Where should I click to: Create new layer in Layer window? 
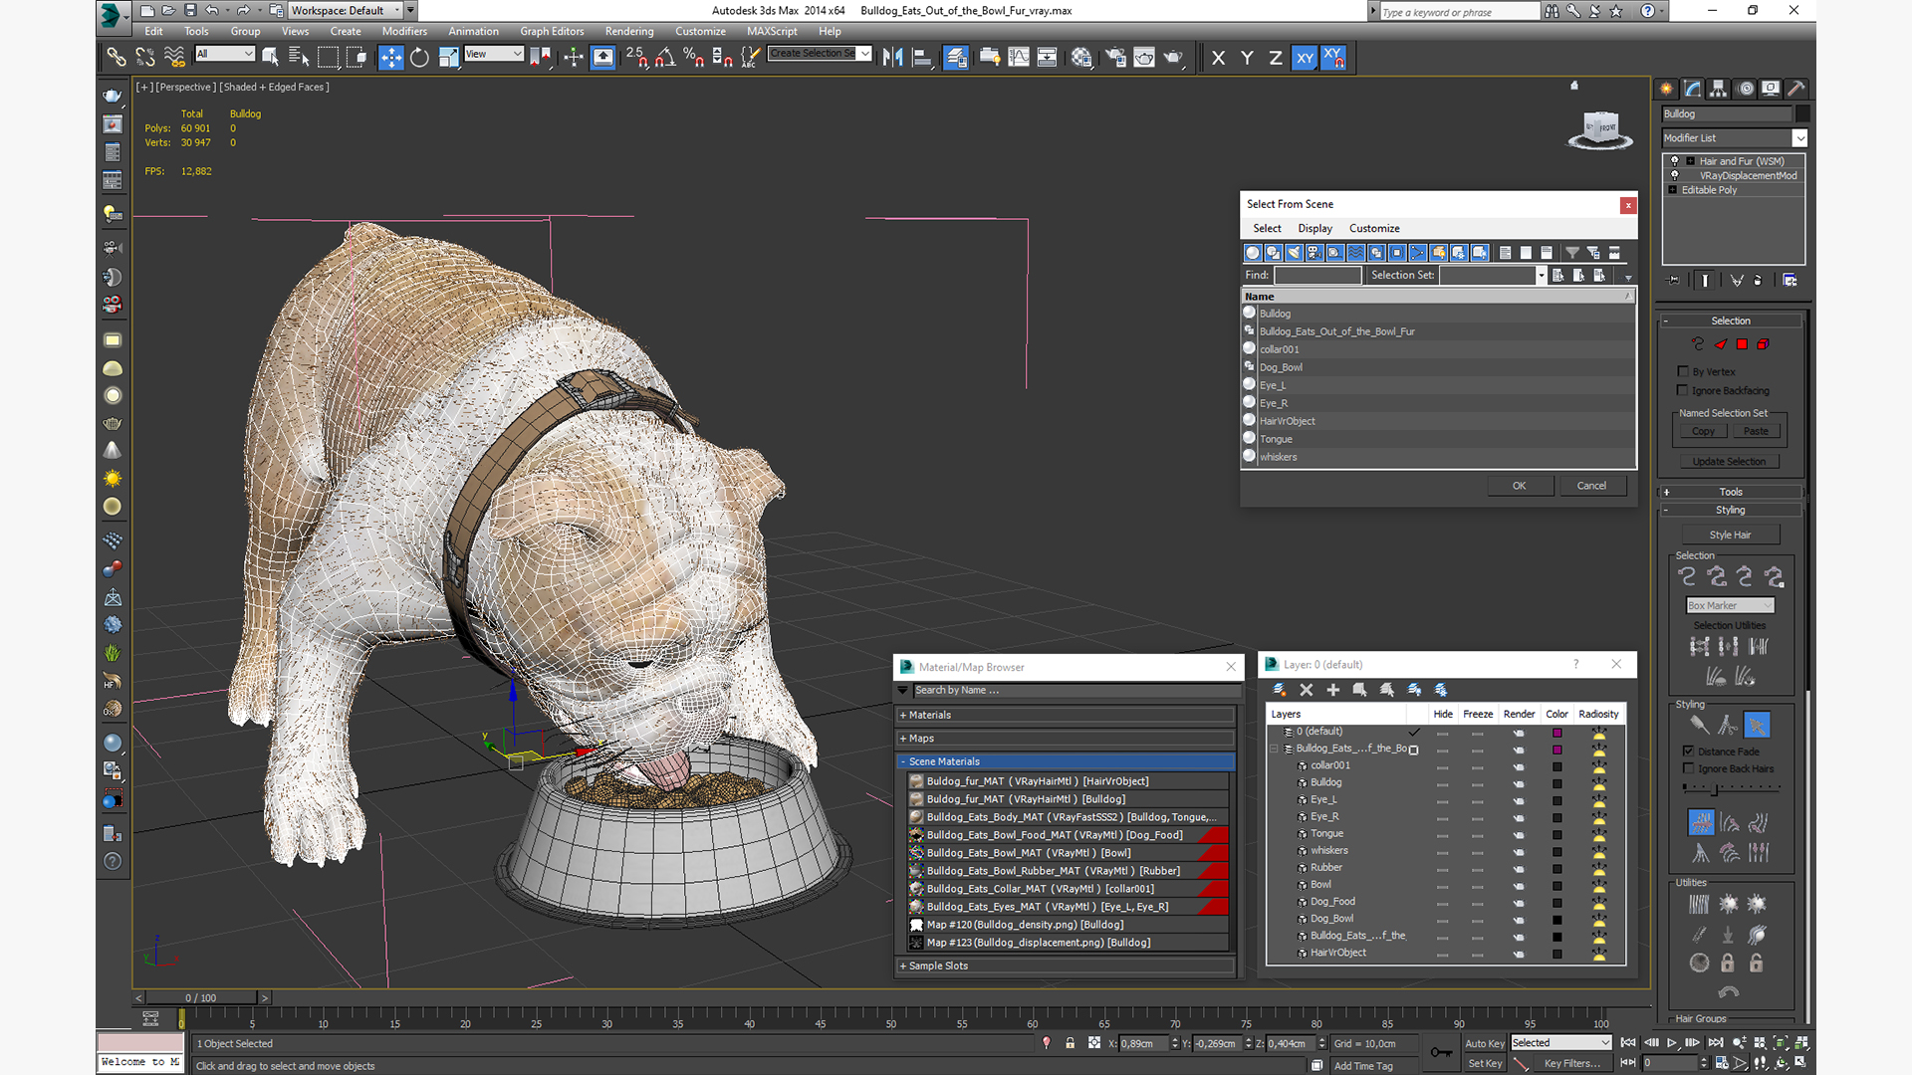[1280, 690]
